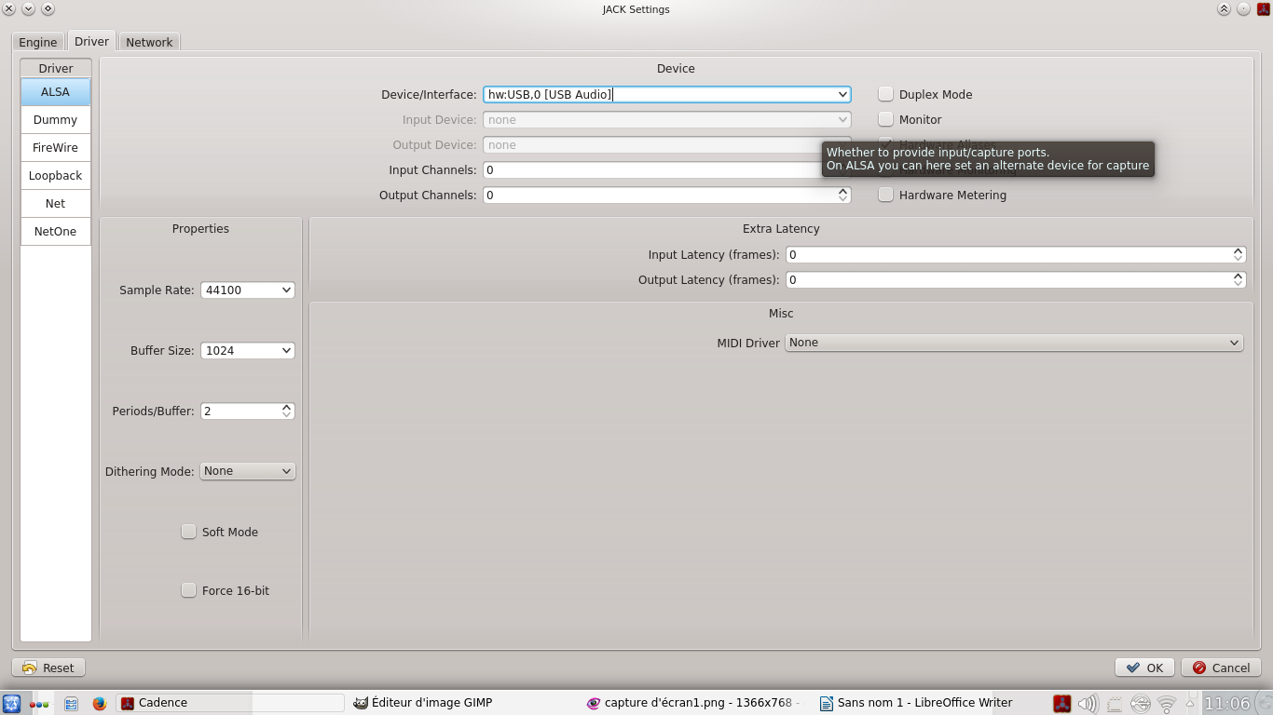Viewport: 1273px width, 715px height.
Task: Select the FireWire driver in the list
Action: (56, 147)
